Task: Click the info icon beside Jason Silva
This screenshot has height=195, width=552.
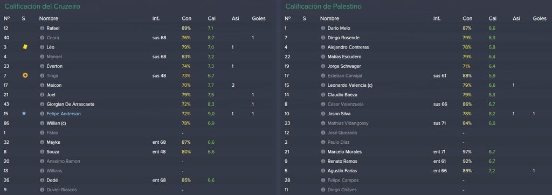Action: pos(323,114)
